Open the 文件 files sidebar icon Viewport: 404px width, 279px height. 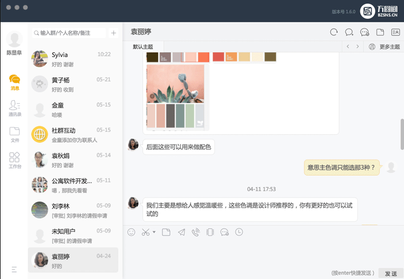(x=14, y=134)
